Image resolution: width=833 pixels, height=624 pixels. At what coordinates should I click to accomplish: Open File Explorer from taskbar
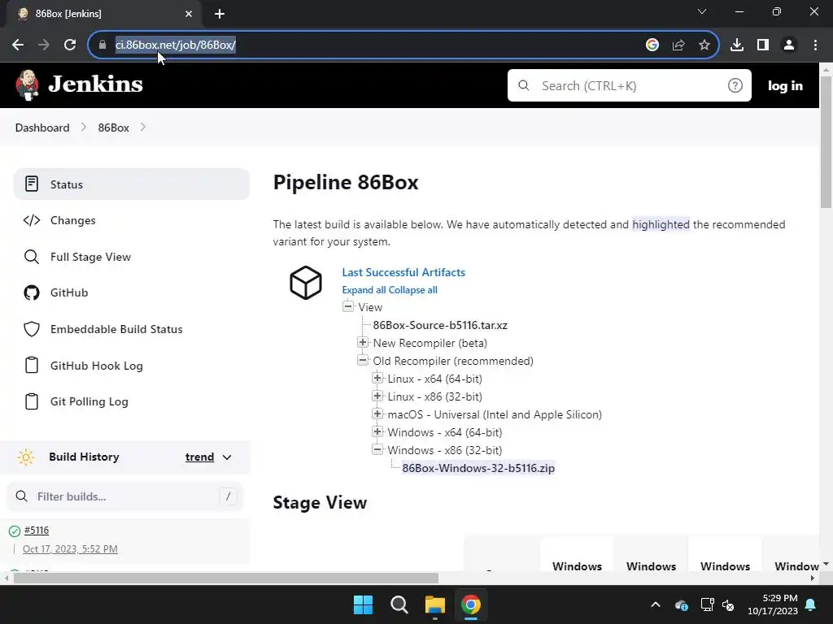pyautogui.click(x=435, y=604)
